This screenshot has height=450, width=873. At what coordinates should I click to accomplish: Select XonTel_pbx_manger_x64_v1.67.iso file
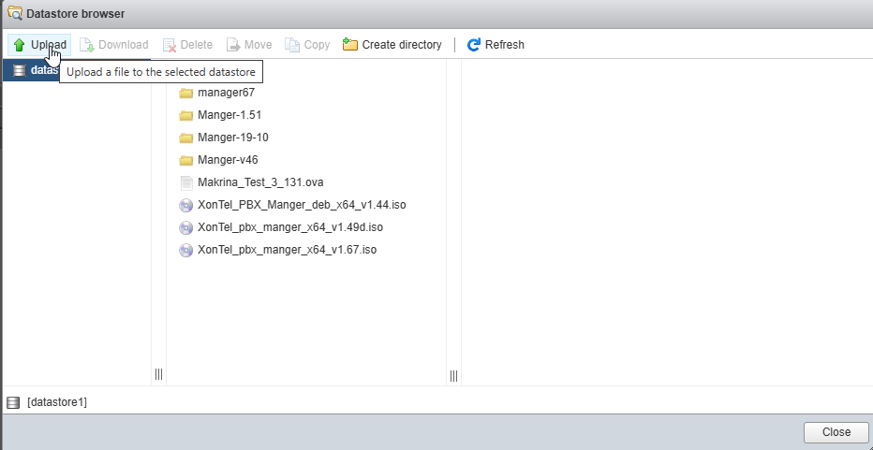coord(287,250)
